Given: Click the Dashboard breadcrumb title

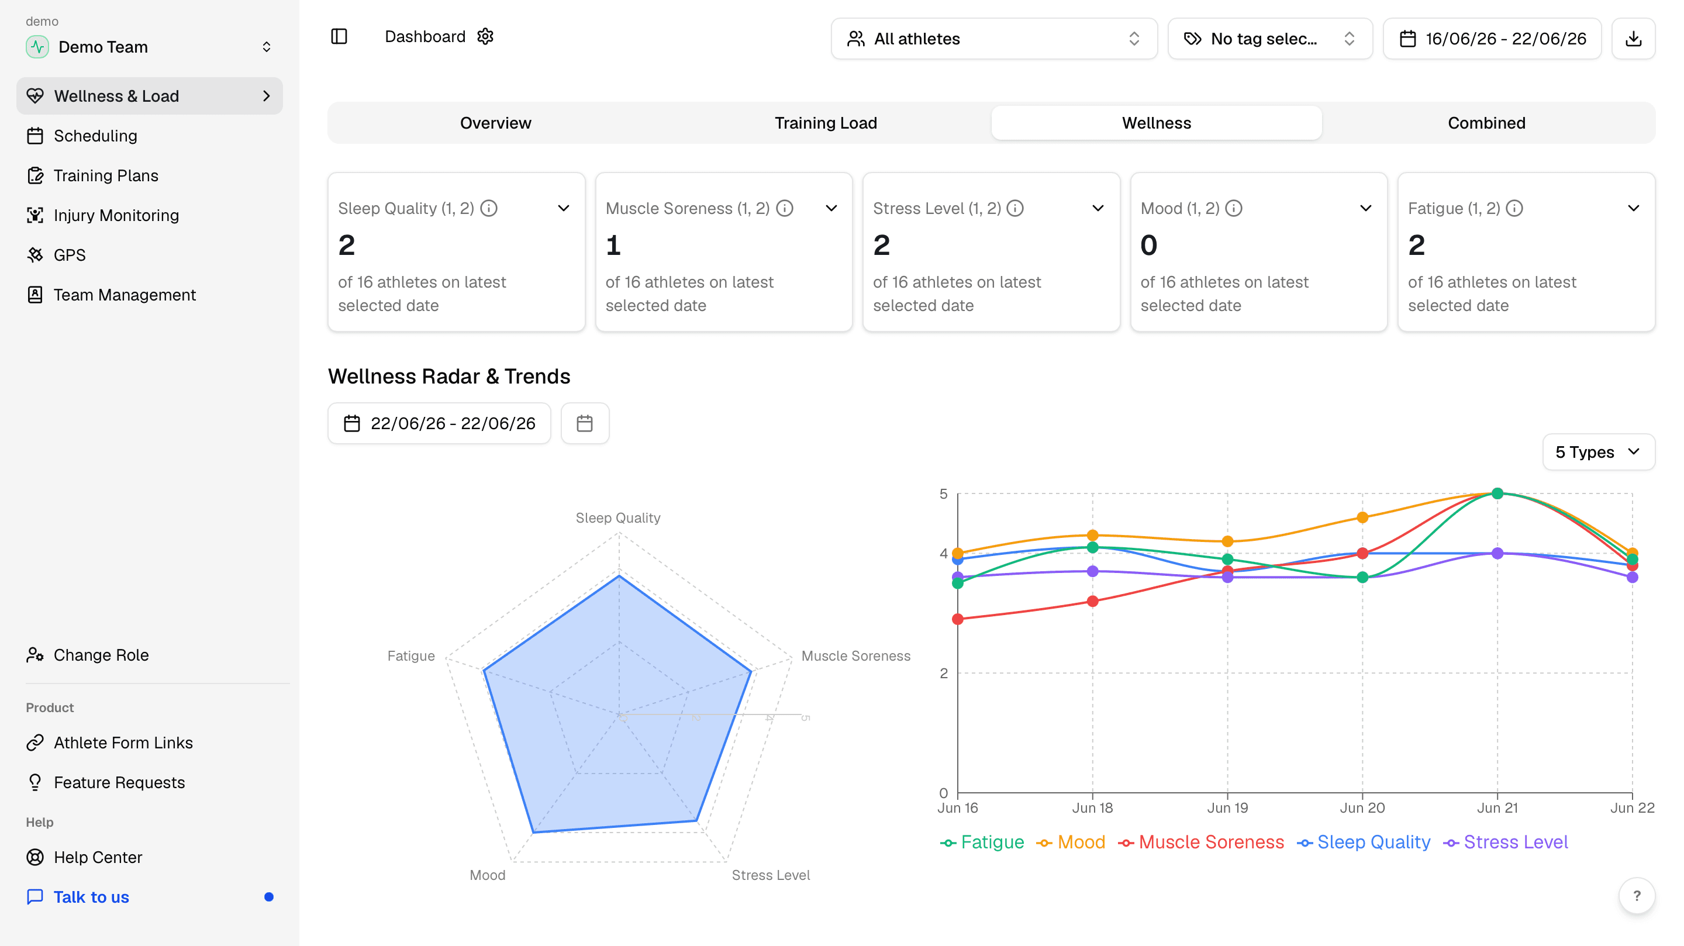Looking at the screenshot, I should tap(425, 37).
